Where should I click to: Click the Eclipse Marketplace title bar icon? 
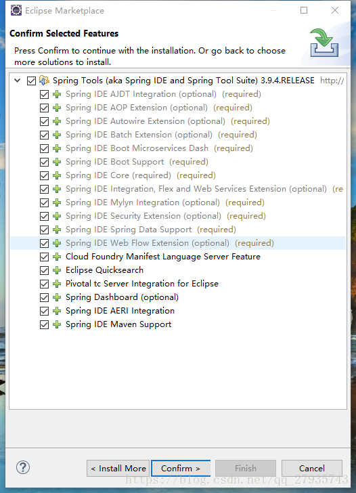pyautogui.click(x=16, y=10)
